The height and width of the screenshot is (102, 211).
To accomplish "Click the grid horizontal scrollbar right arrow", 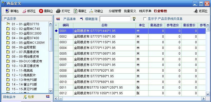I will [x=203, y=99].
